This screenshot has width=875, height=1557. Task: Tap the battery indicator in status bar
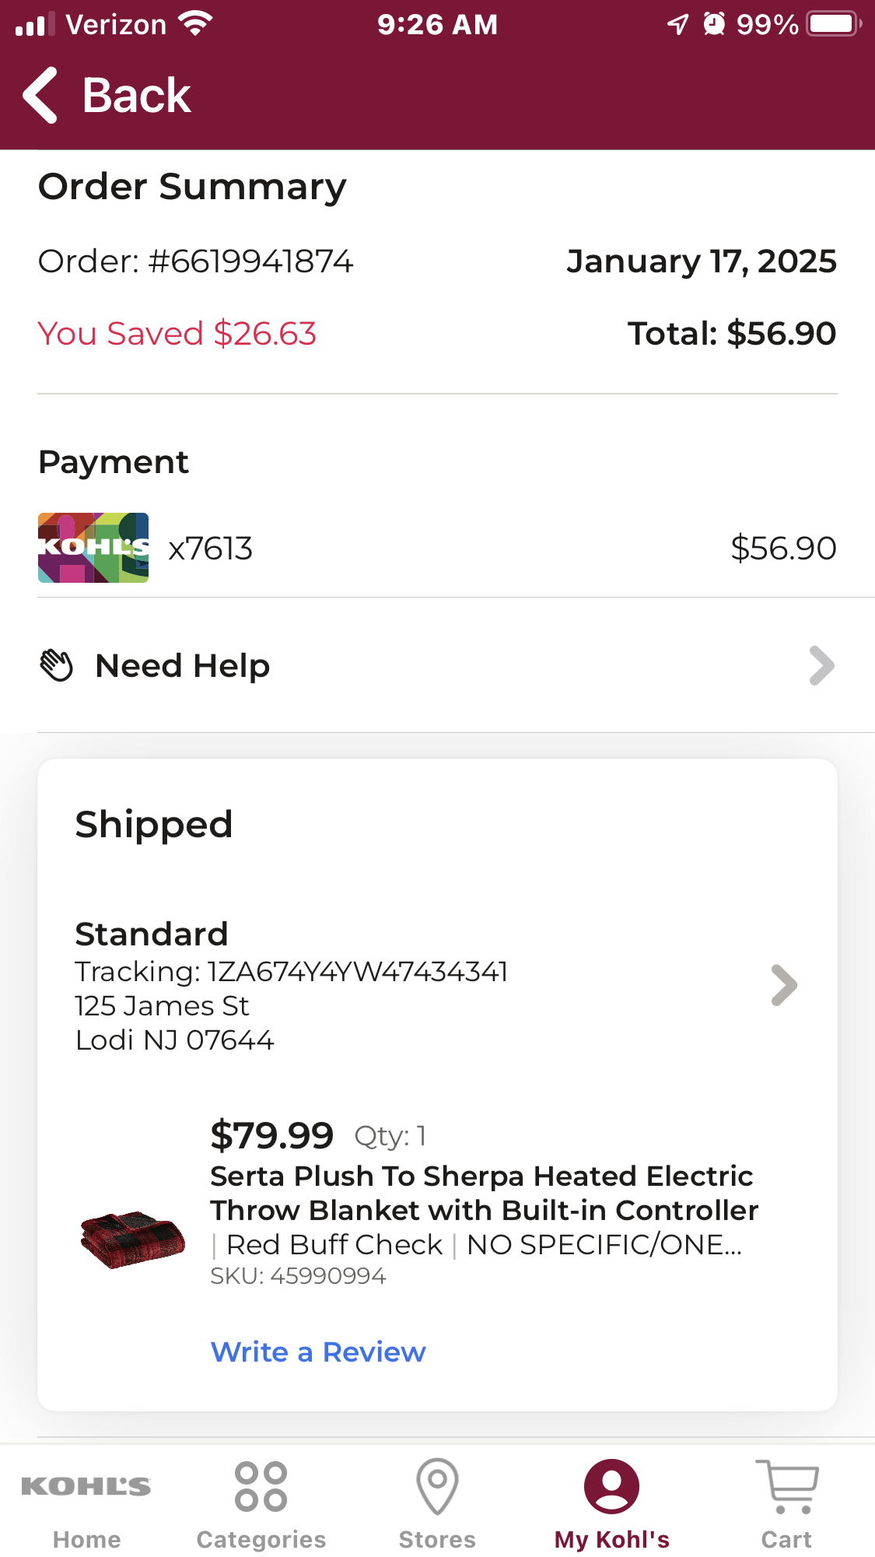pyautogui.click(x=833, y=24)
